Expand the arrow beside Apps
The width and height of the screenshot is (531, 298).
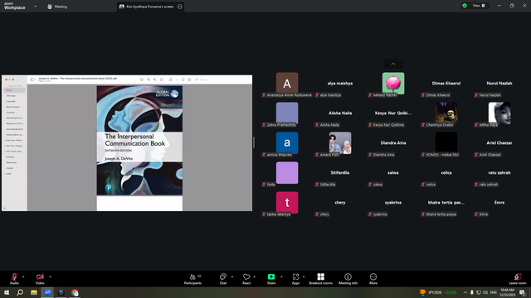pyautogui.click(x=304, y=276)
